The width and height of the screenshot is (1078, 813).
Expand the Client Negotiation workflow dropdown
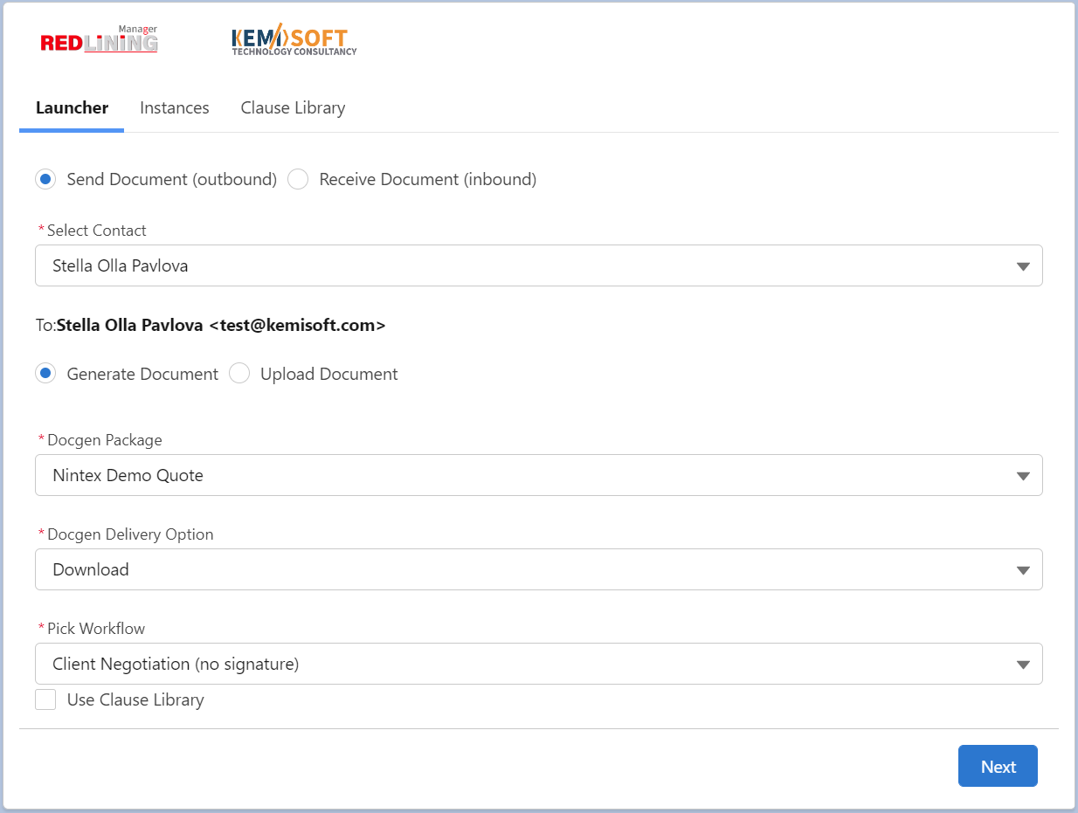[524, 664]
